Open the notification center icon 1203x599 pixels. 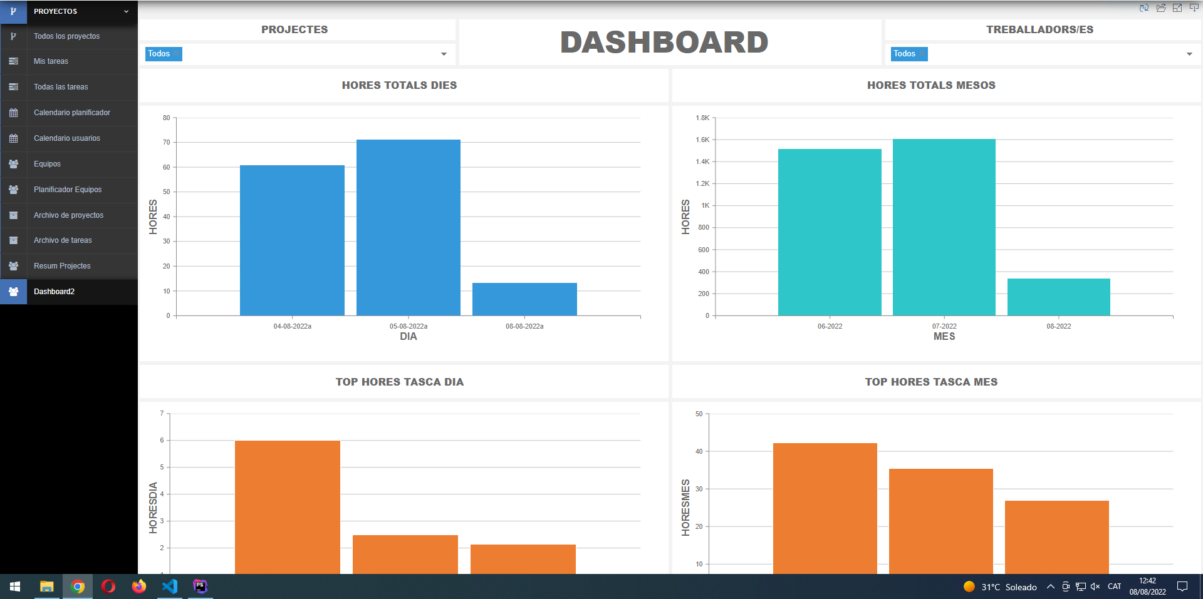point(1182,586)
